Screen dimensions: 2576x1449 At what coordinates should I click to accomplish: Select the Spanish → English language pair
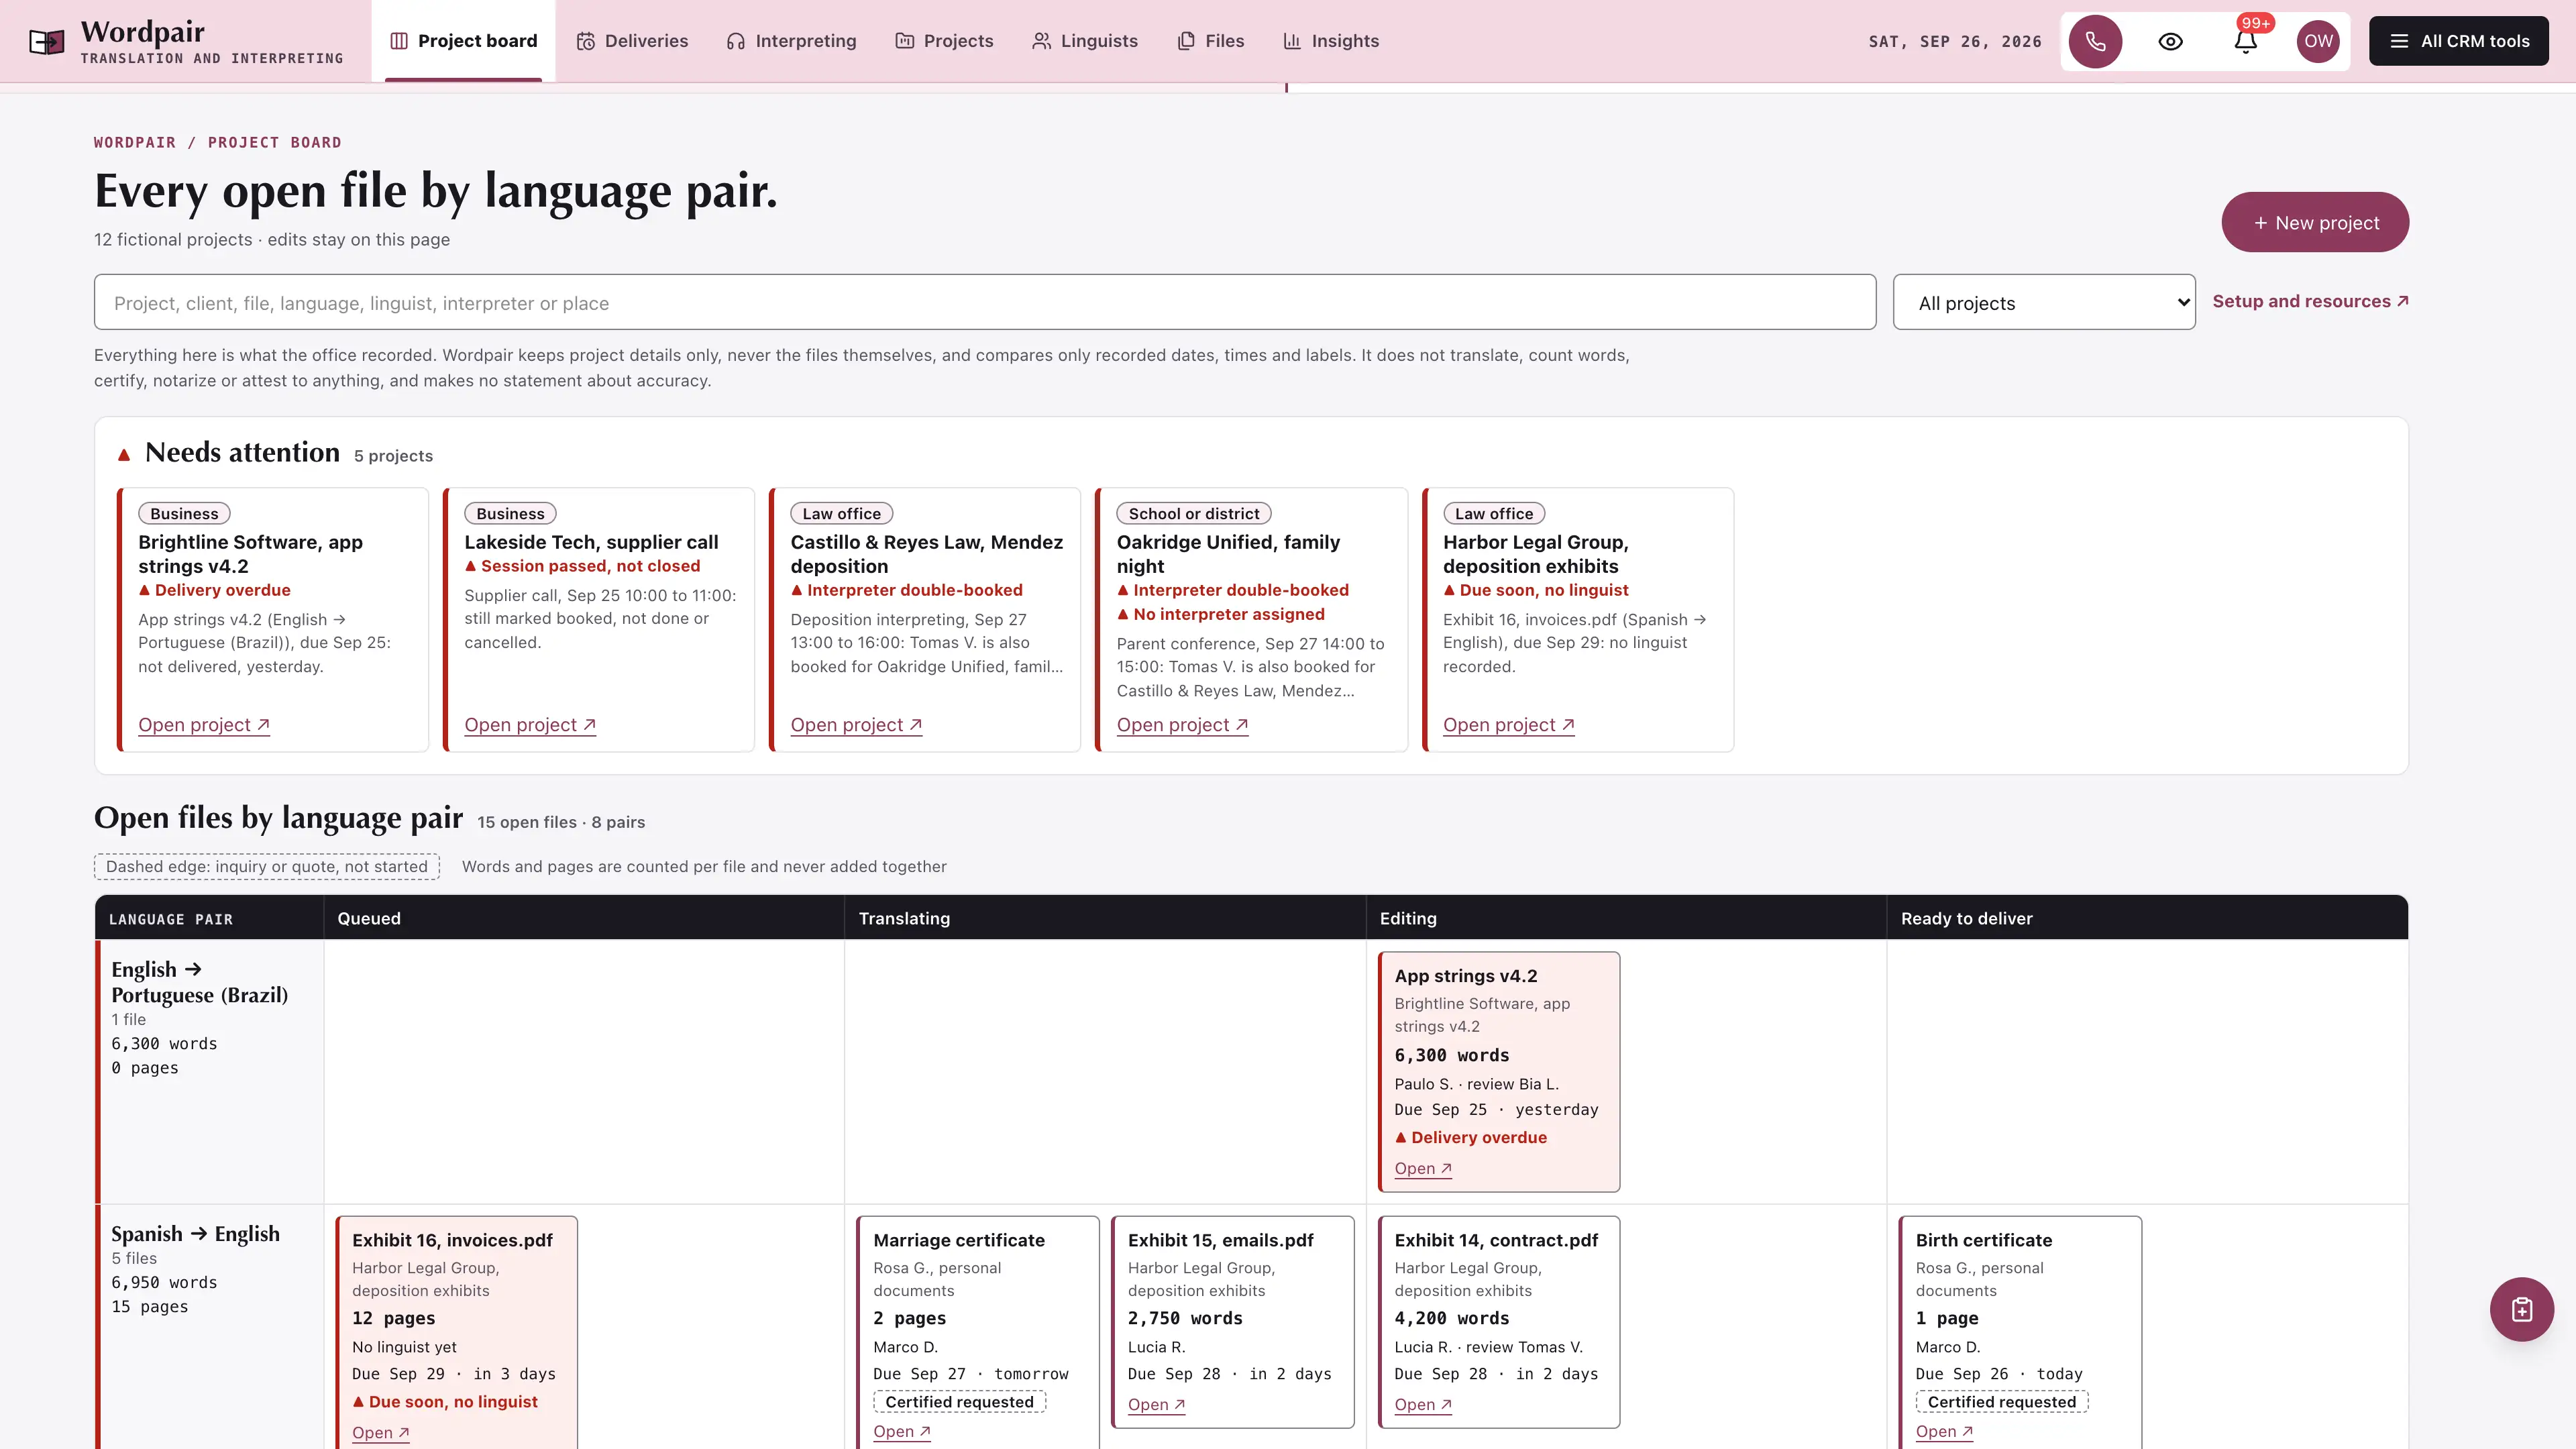195,1233
